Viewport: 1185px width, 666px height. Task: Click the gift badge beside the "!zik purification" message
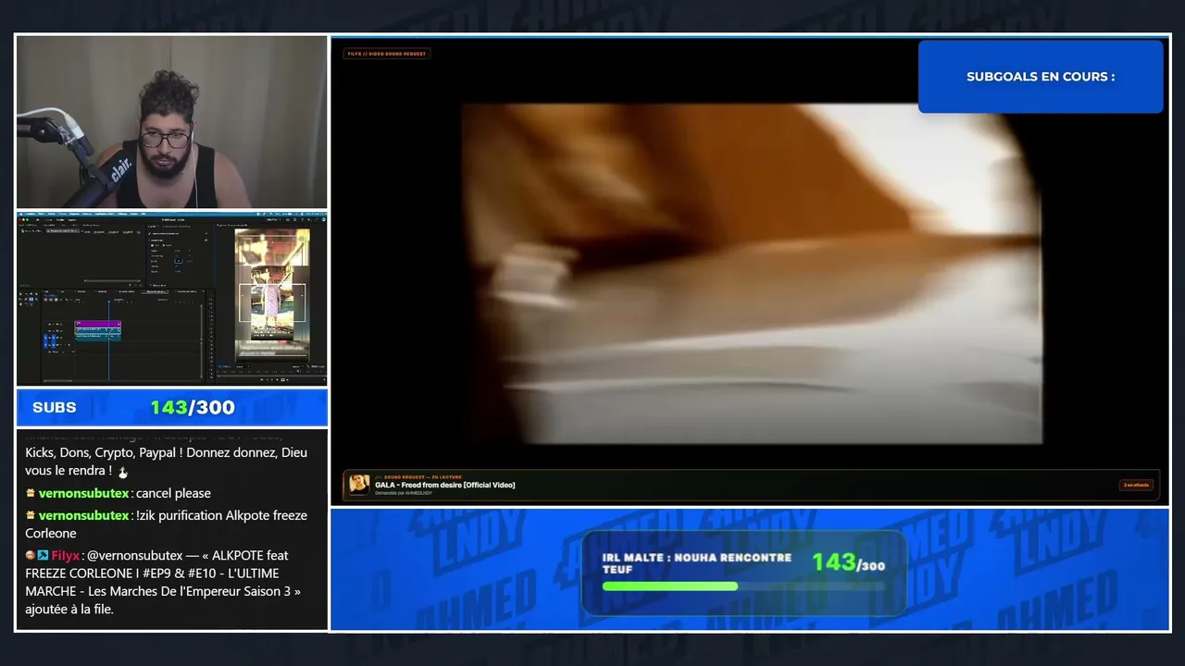click(x=31, y=515)
